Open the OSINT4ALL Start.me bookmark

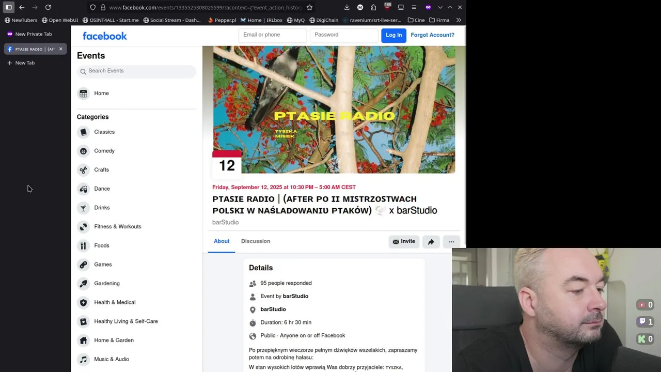coord(111,20)
